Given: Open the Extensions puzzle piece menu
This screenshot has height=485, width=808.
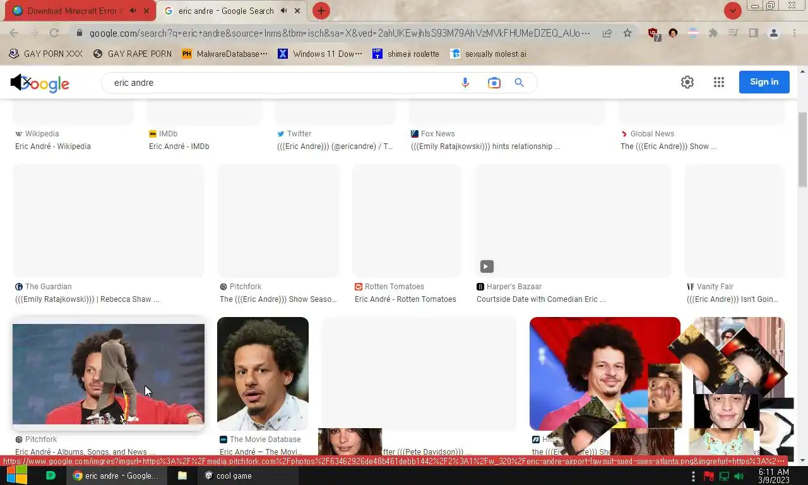Looking at the screenshot, I should click(x=713, y=33).
